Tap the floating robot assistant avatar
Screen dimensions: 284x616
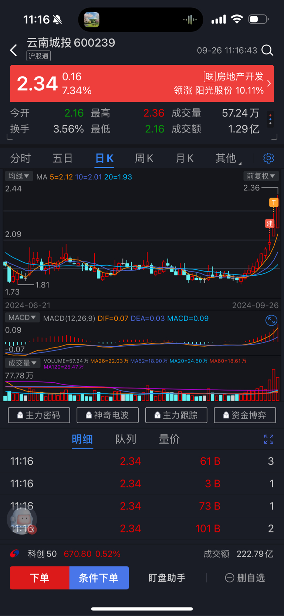pos(22,519)
